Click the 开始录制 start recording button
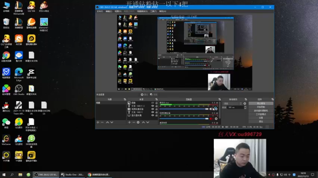This screenshot has width=318, height=178. click(261, 107)
